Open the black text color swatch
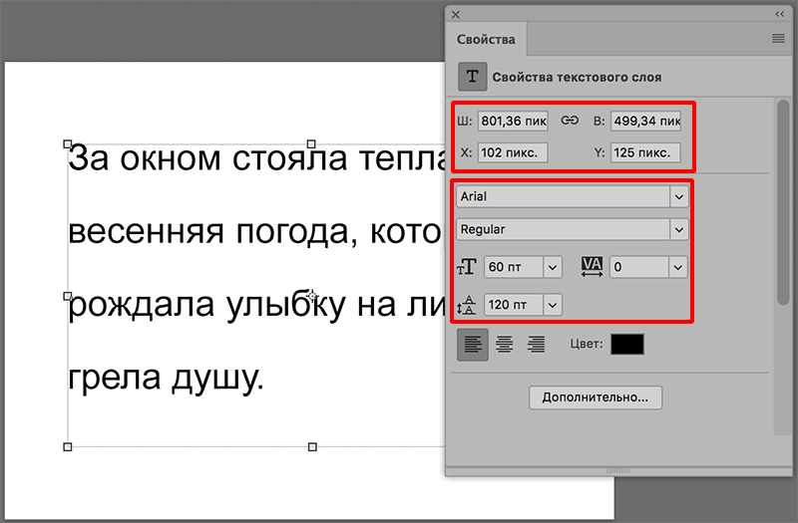The height and width of the screenshot is (523, 798). tap(627, 345)
